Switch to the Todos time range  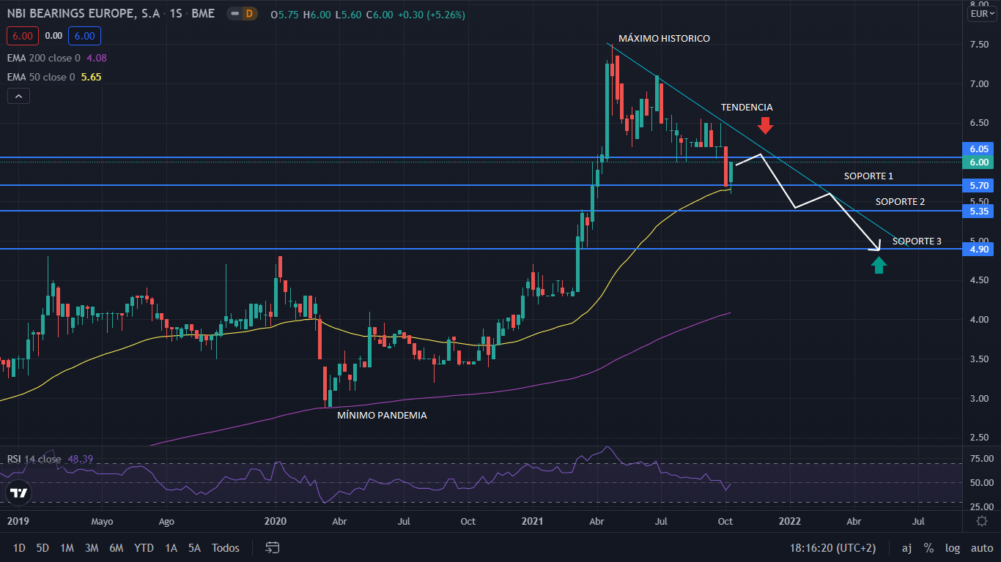tap(226, 548)
